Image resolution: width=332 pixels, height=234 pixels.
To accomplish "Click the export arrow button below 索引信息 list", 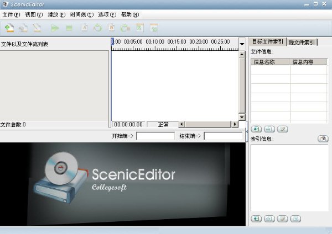I will 295,219.
